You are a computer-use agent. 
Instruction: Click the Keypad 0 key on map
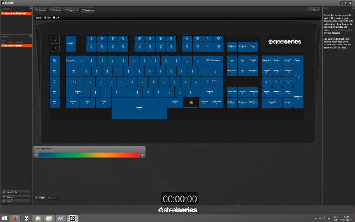pos(272,103)
